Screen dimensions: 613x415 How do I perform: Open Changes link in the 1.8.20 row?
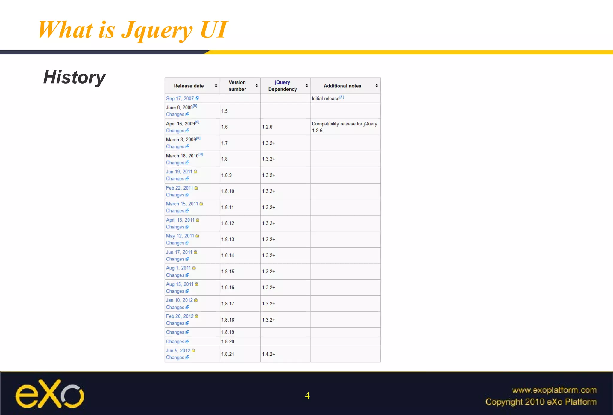175,341
